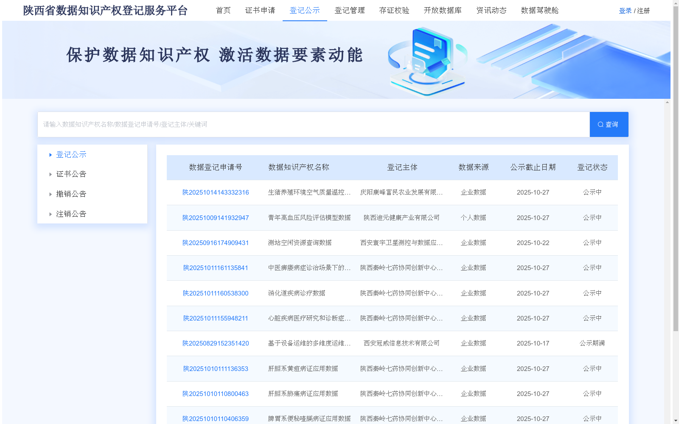Click the 登记主体 column header
The height and width of the screenshot is (424, 679).
tap(402, 167)
